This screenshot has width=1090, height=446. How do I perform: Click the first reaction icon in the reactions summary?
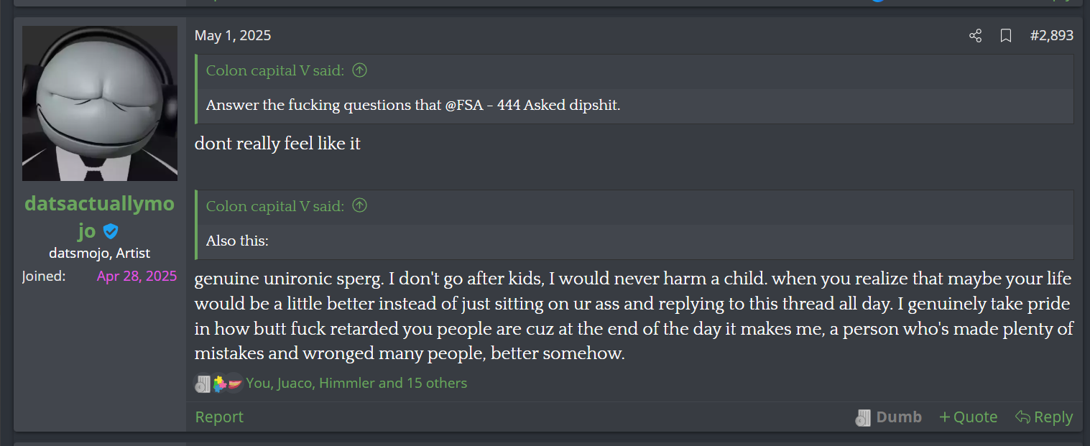(x=202, y=384)
